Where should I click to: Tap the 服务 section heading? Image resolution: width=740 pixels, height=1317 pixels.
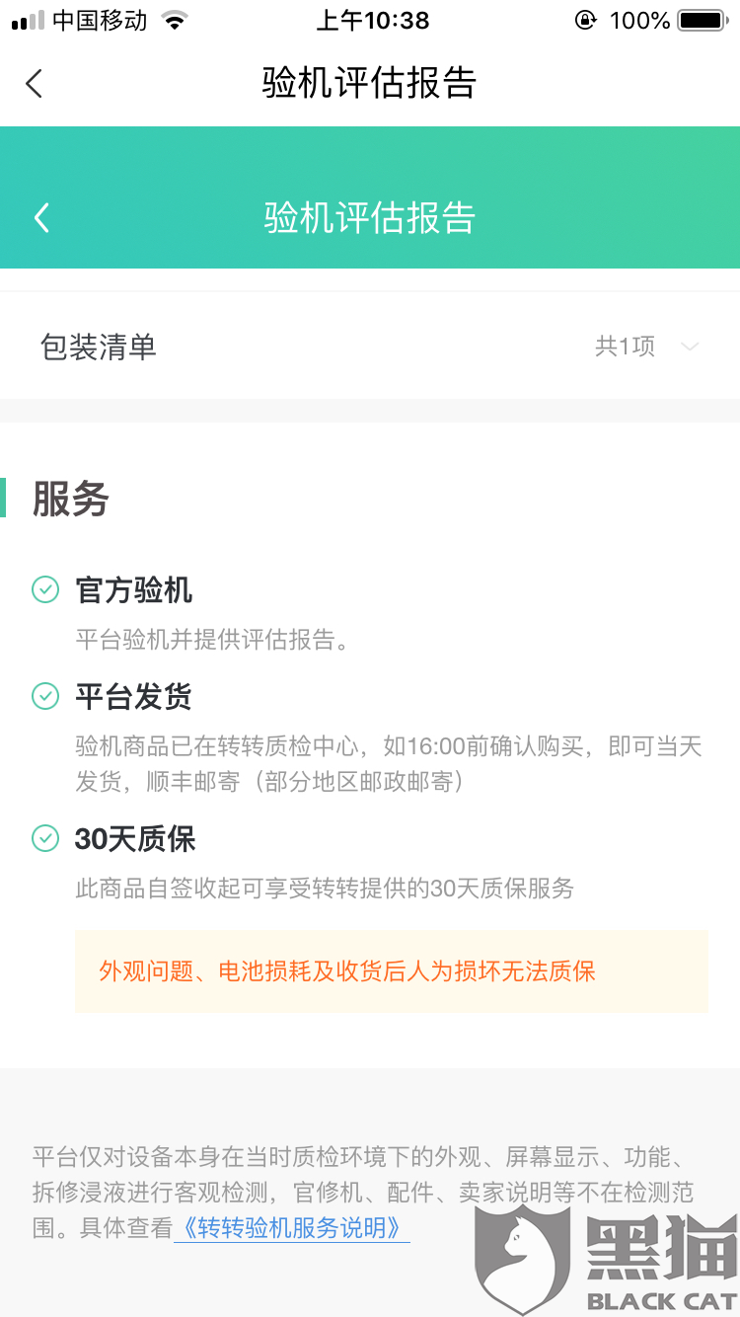(x=70, y=499)
